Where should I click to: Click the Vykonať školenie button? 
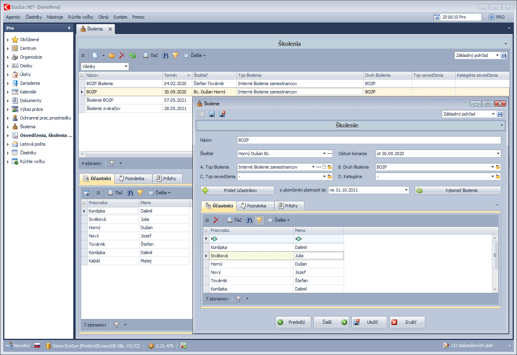[458, 190]
